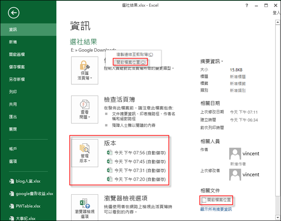Click the author vincent avatar

click(x=235, y=153)
